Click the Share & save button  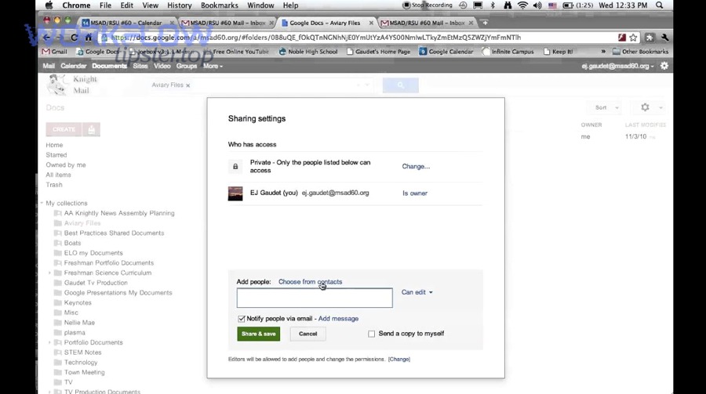point(258,334)
